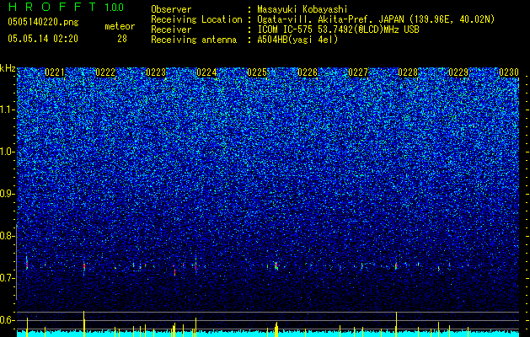Click the 0229 time marker
Viewport: 530px width, 337px height.
point(458,72)
